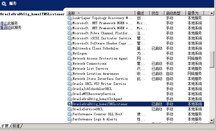Image resolution: width=216 pixels, height=131 pixels.
Task: Select the Network Location Awareness service
Action: coord(96,74)
